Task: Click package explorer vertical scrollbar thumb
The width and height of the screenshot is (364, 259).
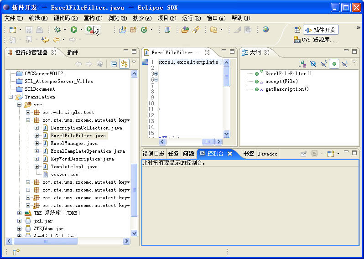Action: [134, 190]
